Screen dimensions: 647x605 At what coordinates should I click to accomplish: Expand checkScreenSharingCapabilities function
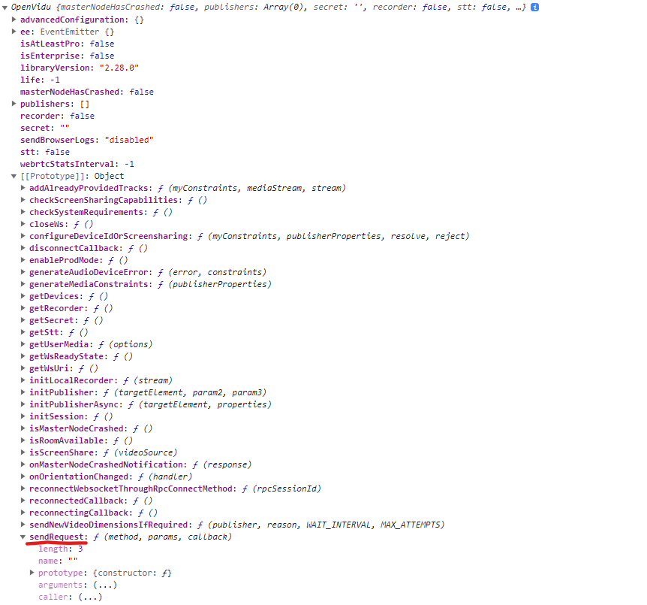click(23, 200)
